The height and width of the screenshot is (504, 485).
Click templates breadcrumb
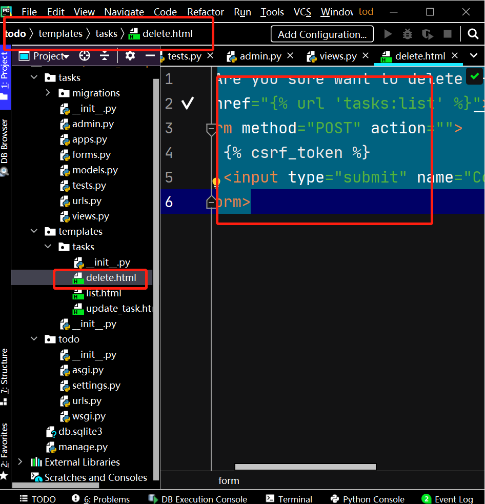60,33
